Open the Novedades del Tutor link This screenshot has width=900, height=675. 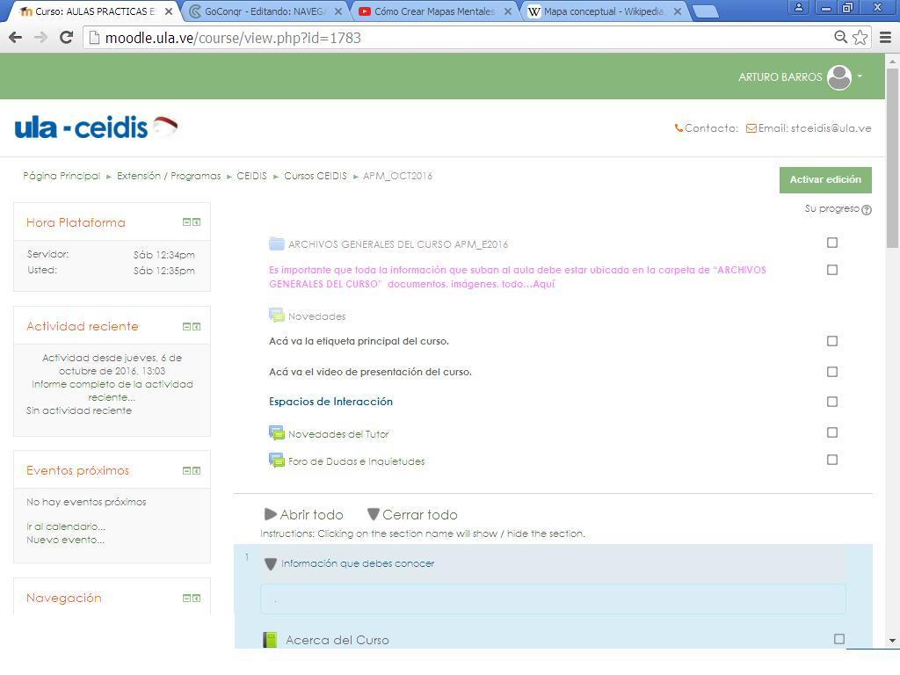click(338, 434)
